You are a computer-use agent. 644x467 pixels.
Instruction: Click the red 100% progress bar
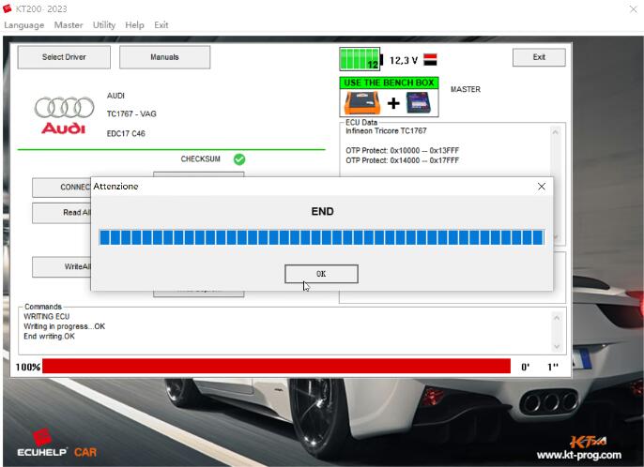point(276,366)
